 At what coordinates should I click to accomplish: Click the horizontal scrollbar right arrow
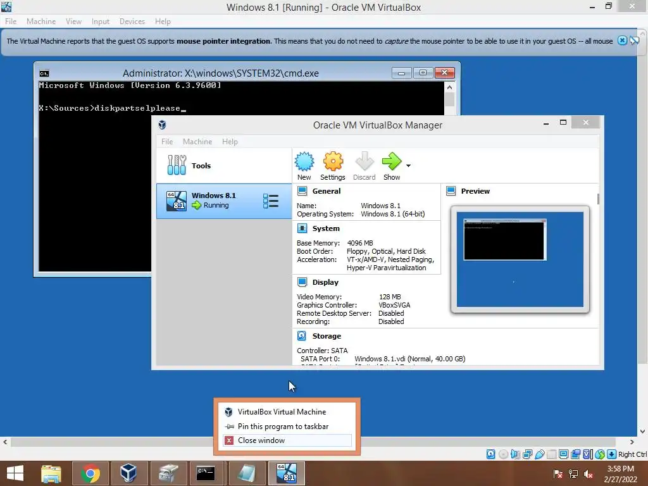click(632, 442)
